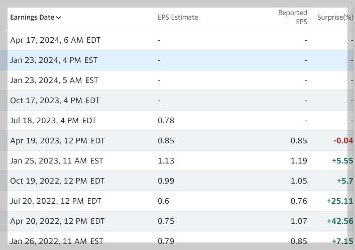The image size is (355, 250).
Task: Click the Surprise(%) column header
Action: 335,17
